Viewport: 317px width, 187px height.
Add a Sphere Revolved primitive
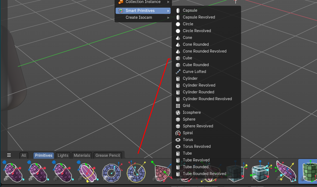206,126
